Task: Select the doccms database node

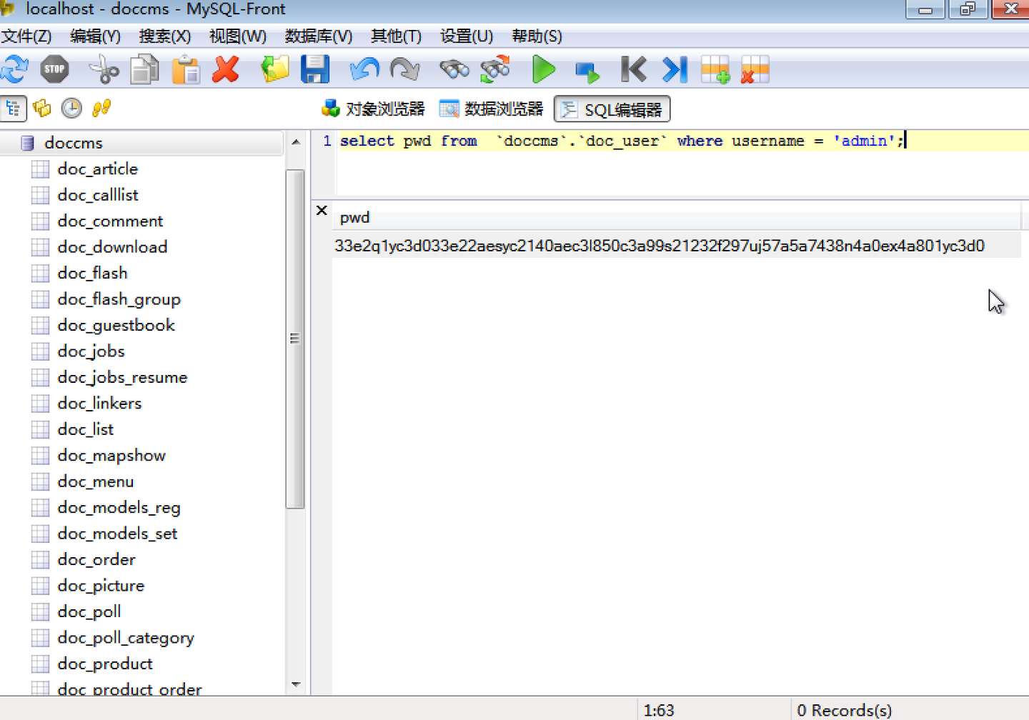Action: (x=73, y=143)
